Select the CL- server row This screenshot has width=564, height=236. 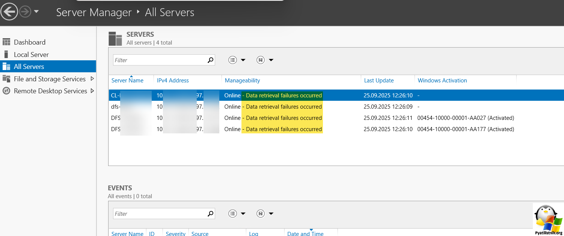pos(336,96)
